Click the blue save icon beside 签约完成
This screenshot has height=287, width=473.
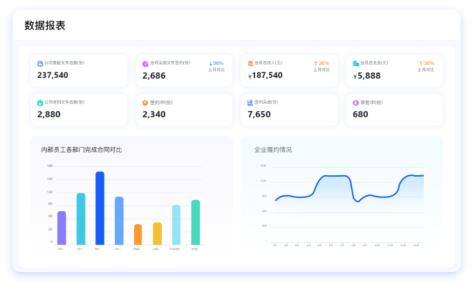tap(250, 103)
